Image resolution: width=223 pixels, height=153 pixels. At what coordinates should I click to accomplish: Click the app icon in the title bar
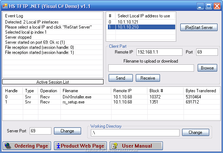(x=5, y=6)
